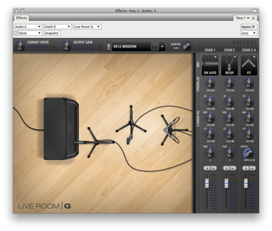Click the Chan 3-4 volume fader

246,183
